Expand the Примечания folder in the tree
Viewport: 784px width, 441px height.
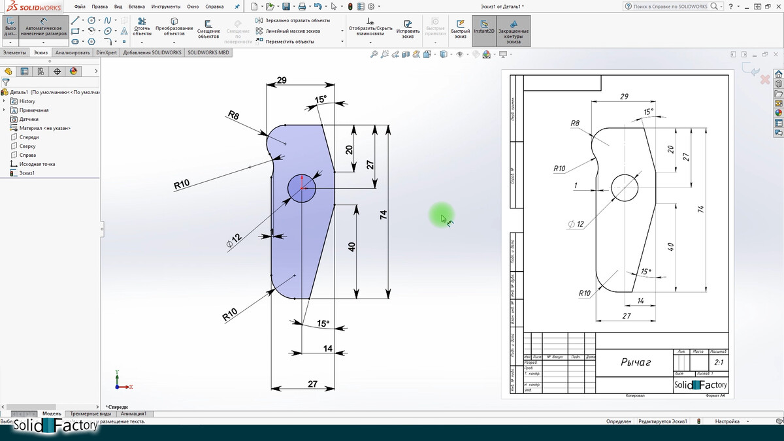coord(5,110)
